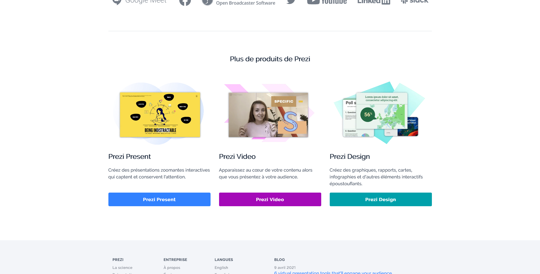The image size is (540, 274).
Task: Open the Prezi Present blue button
Action: pos(159,199)
